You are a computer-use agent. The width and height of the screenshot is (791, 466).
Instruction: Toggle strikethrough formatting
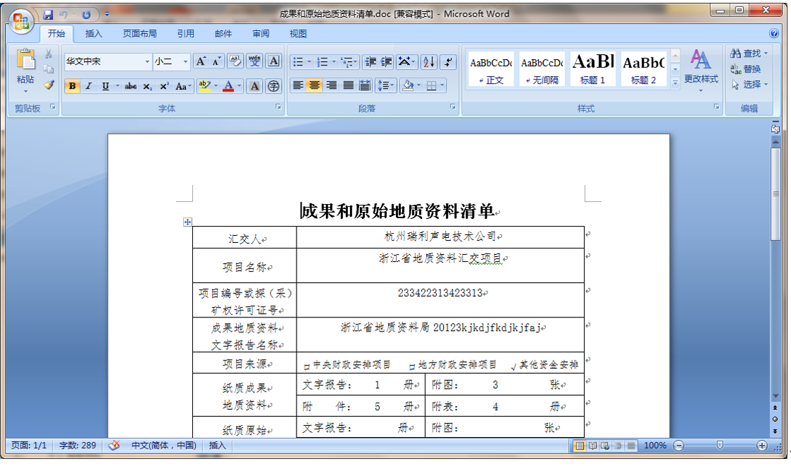pyautogui.click(x=130, y=87)
